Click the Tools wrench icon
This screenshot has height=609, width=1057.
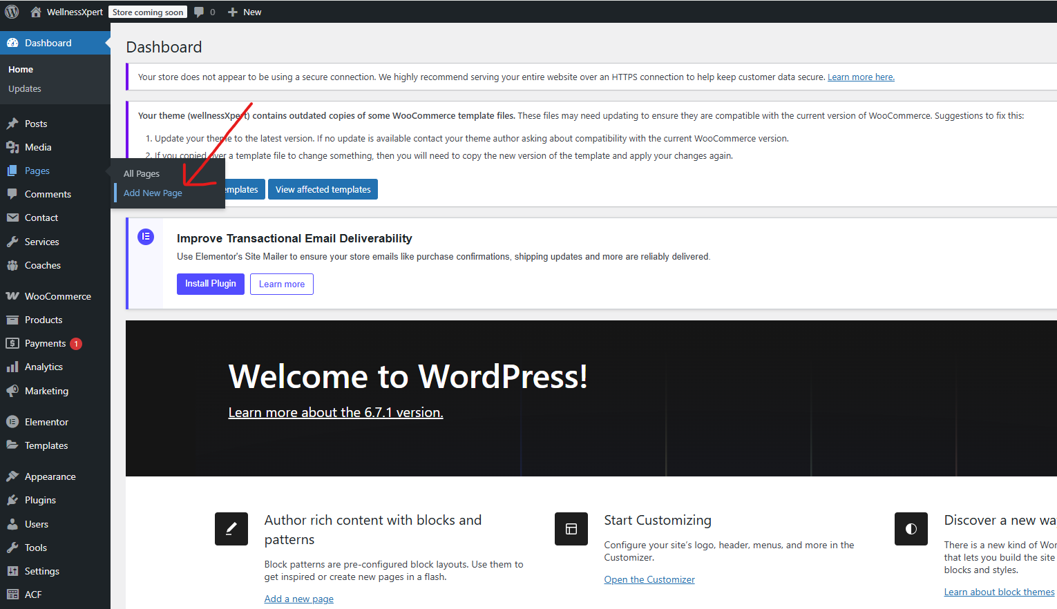12,548
